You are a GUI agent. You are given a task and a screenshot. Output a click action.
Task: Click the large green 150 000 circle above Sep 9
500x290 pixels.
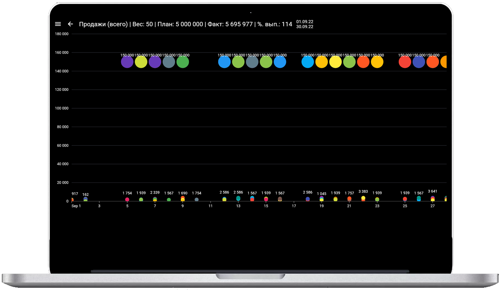[x=183, y=62]
